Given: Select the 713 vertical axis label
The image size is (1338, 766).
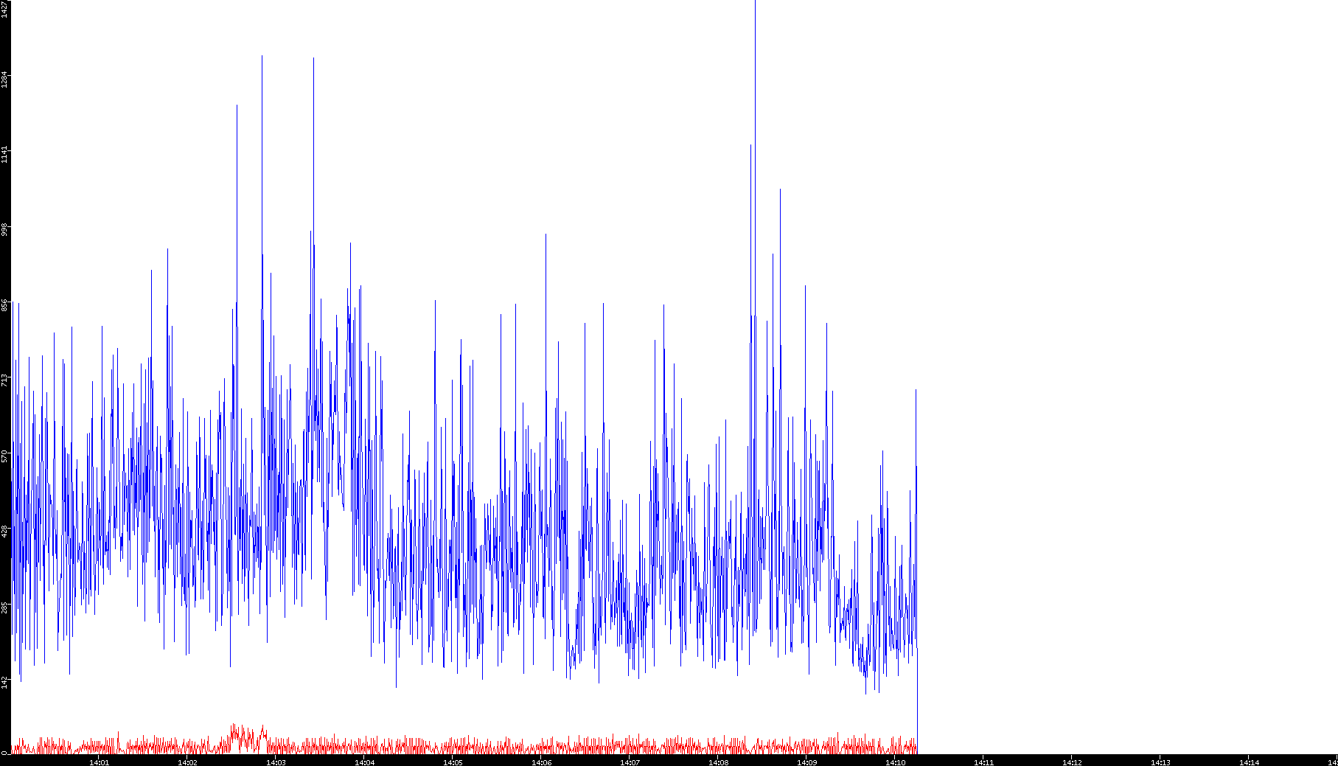Looking at the screenshot, I should (4, 380).
